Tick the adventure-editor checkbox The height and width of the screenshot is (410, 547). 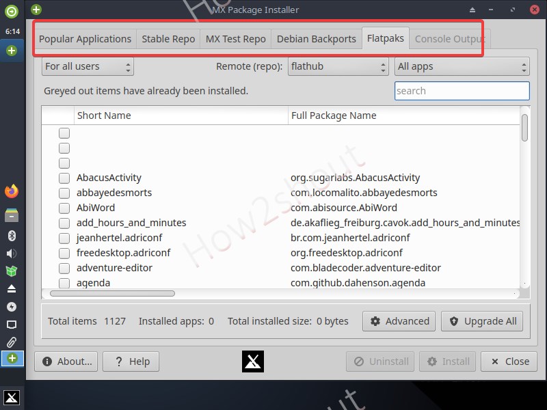[64, 267]
